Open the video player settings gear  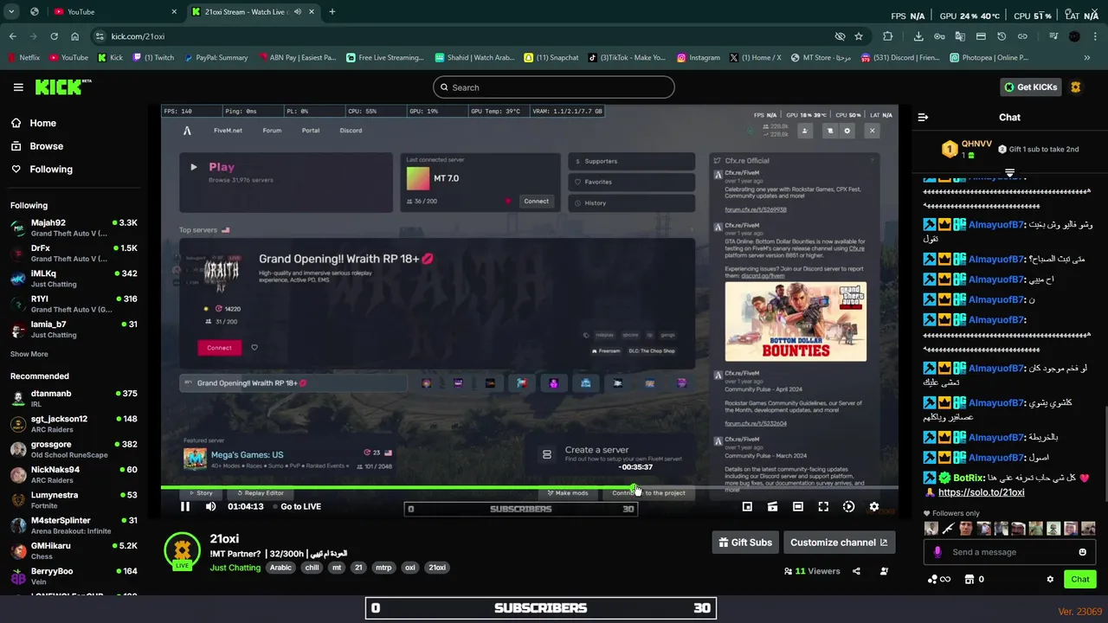click(x=874, y=507)
